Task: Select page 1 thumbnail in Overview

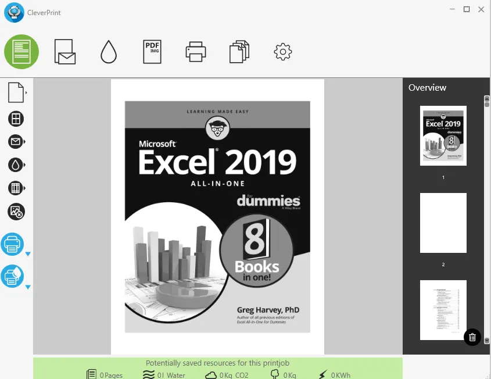Action: (443, 135)
